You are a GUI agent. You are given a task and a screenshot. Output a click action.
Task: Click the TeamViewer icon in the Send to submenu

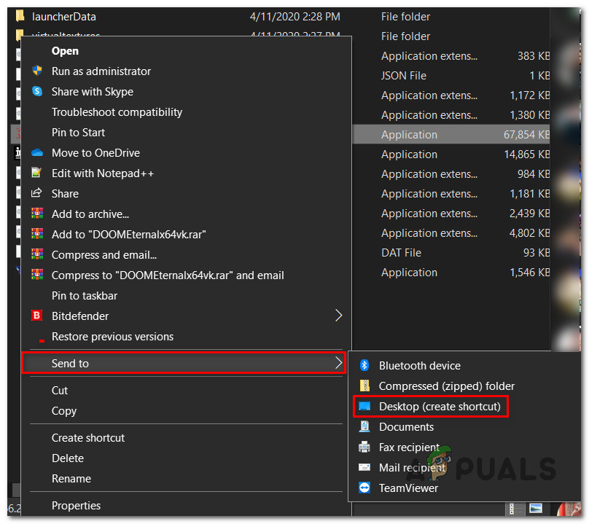[x=364, y=488]
